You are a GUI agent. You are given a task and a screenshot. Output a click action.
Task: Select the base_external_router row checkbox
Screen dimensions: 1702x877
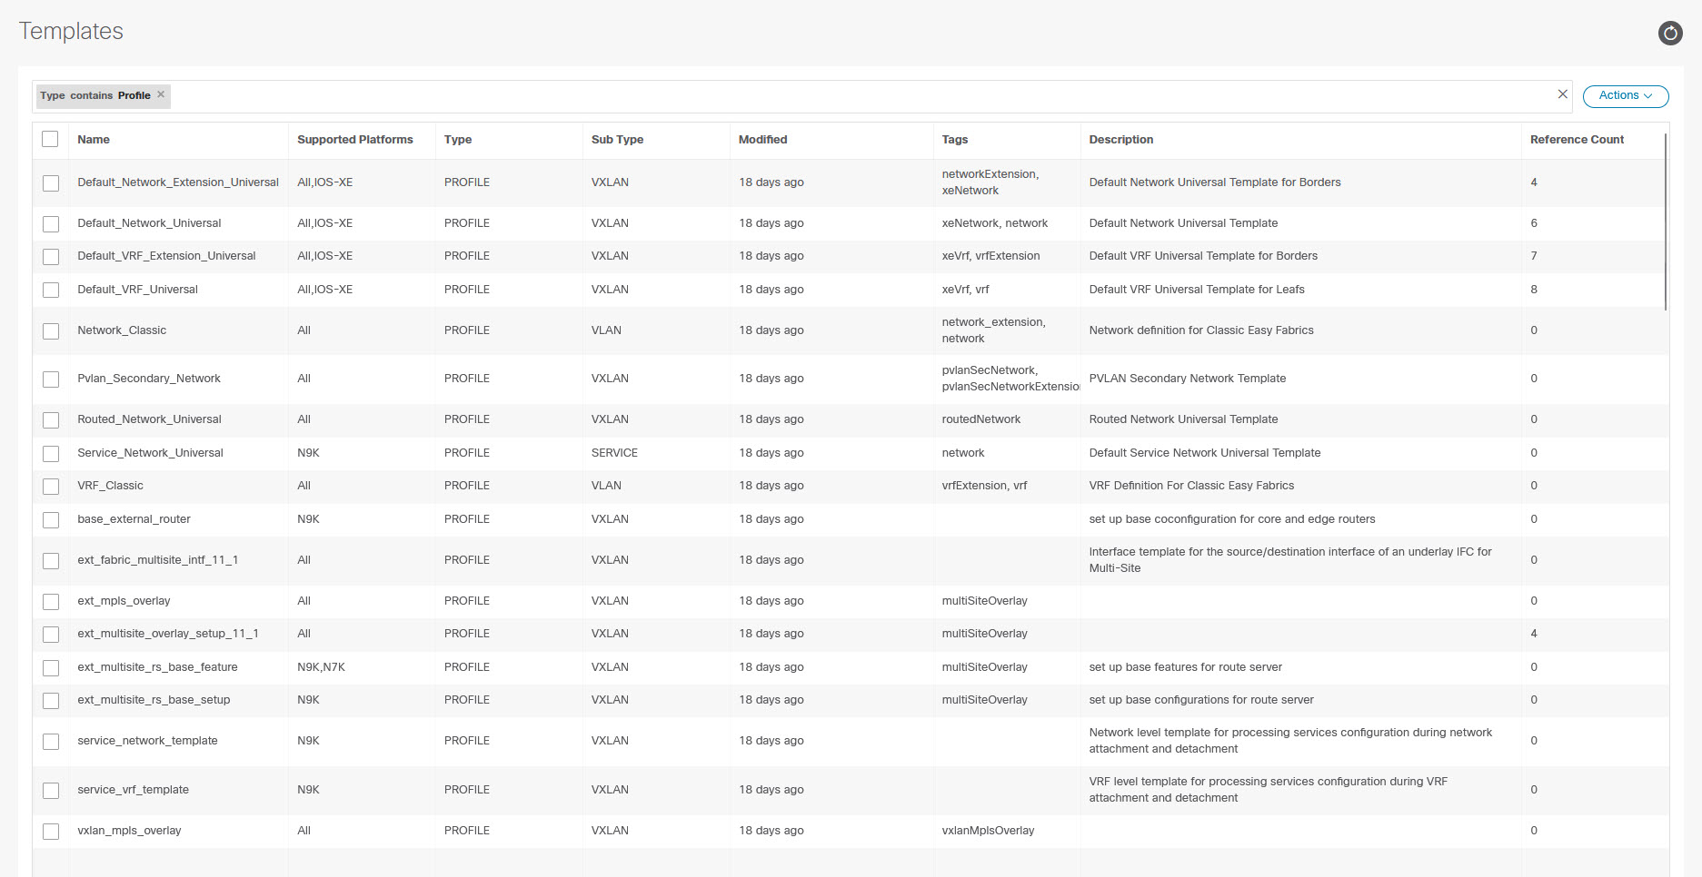(51, 520)
